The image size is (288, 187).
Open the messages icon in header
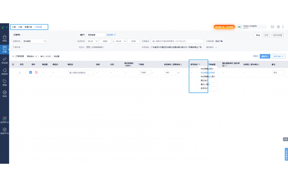[272, 27]
